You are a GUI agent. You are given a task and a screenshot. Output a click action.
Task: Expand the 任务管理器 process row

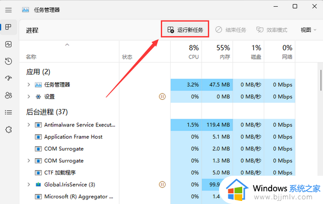tap(29, 85)
